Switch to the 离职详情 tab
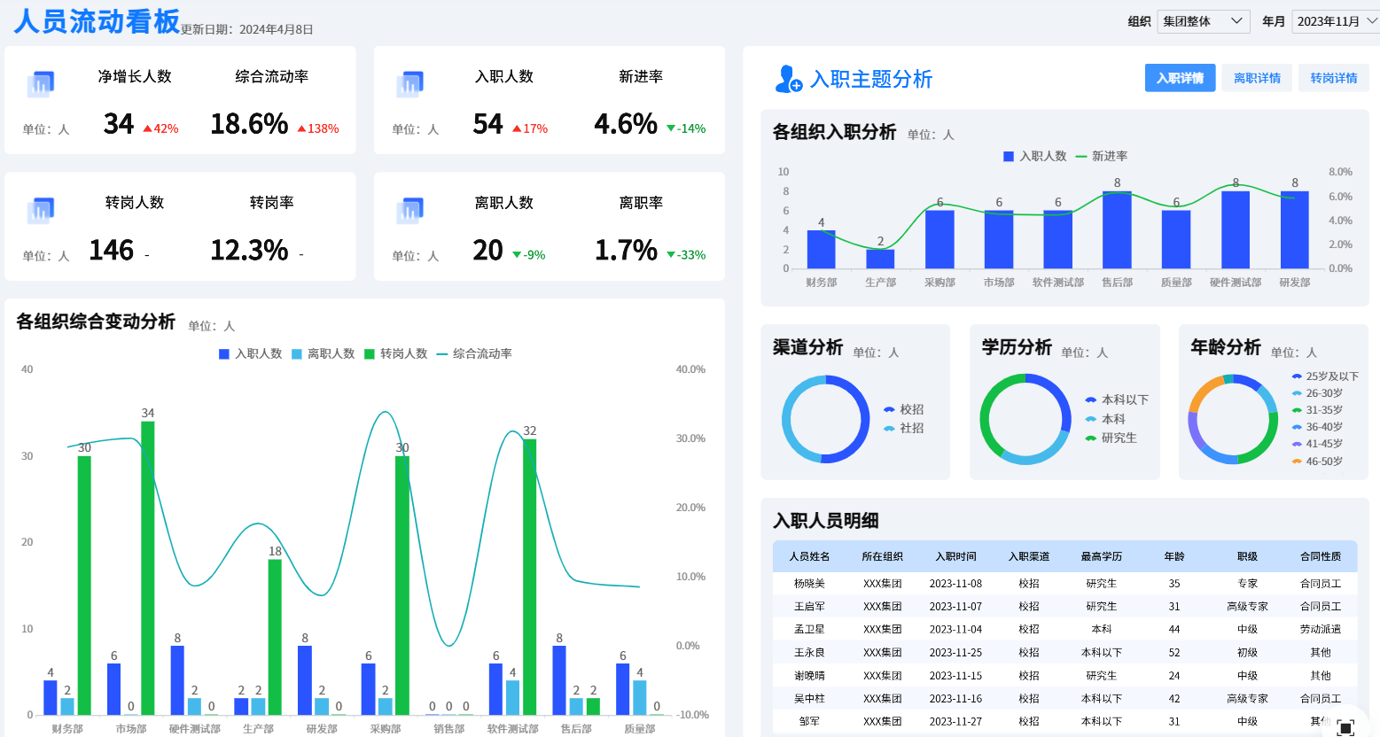1380x737 pixels. point(1257,78)
